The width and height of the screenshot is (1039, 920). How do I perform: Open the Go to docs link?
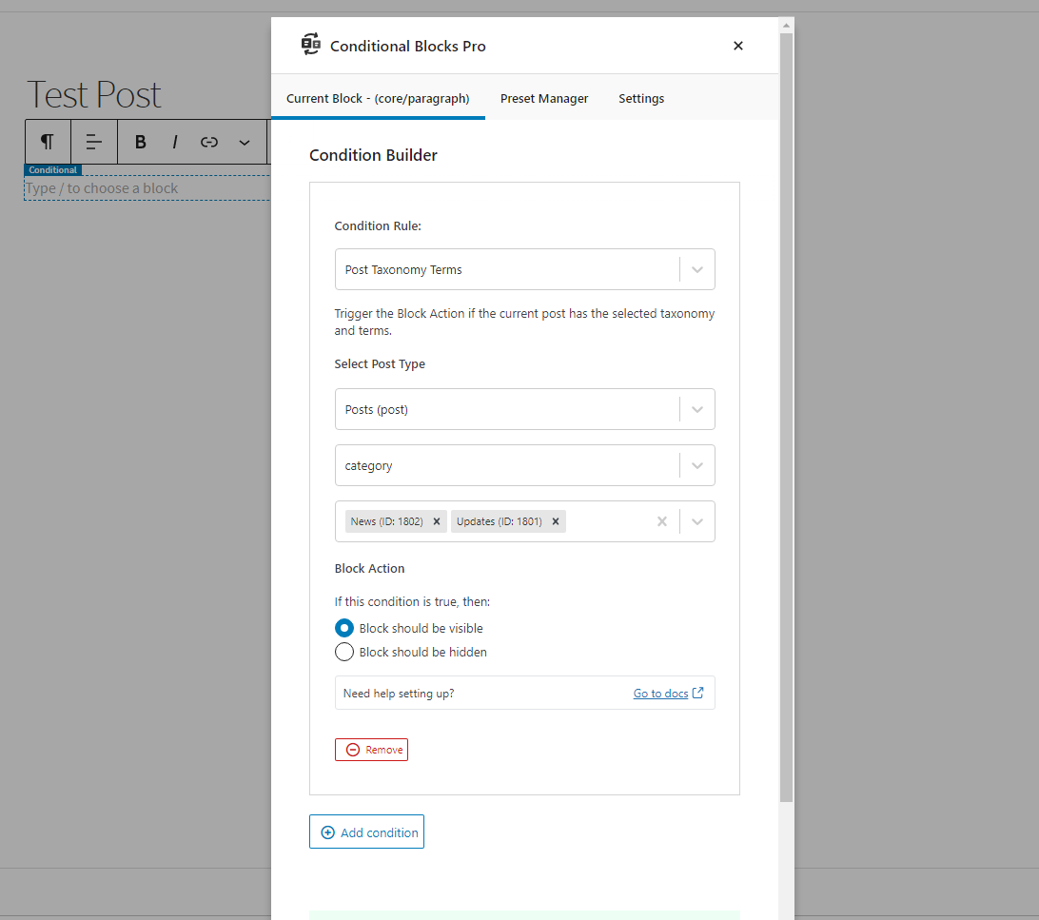tap(660, 694)
